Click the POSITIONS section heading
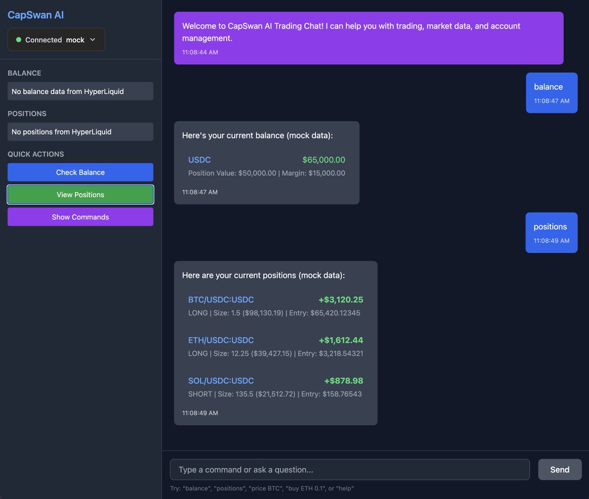589x499 pixels. click(x=27, y=113)
